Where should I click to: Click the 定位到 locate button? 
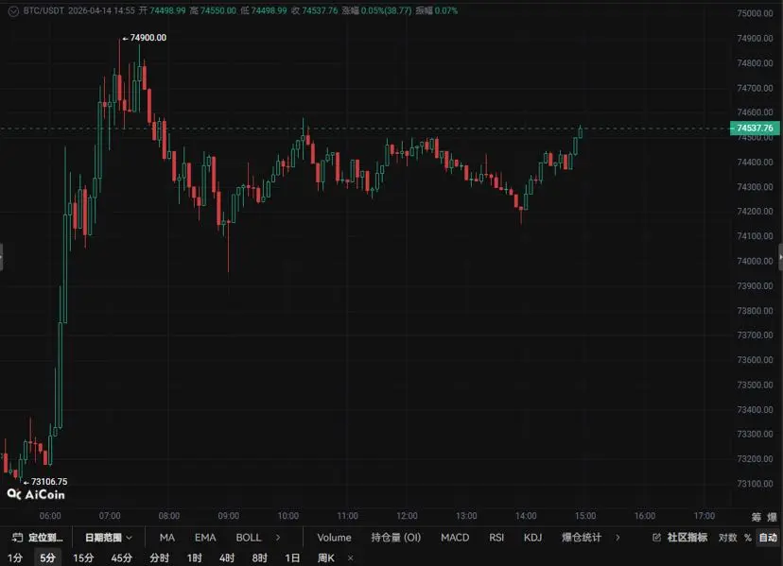tap(38, 538)
